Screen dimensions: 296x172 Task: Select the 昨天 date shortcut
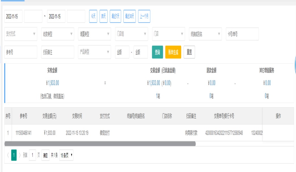click(x=104, y=16)
